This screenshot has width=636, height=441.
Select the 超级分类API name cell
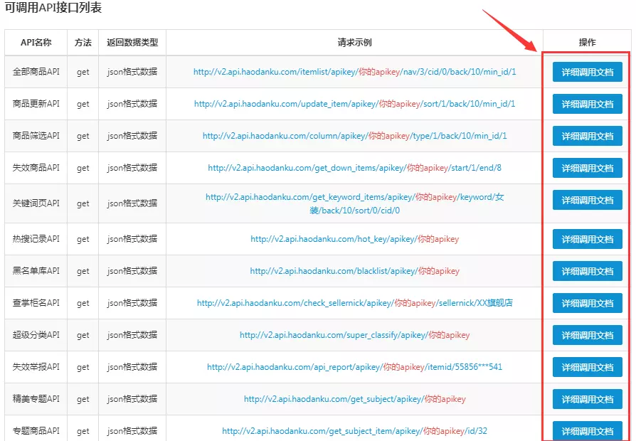(x=36, y=335)
